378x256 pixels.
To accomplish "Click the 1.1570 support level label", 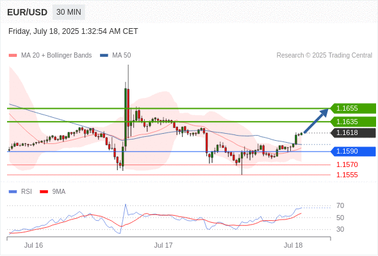I will 347,164.
